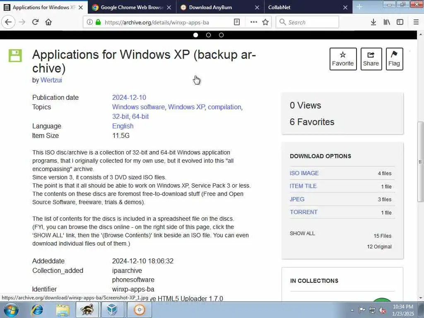Close the Applications for Windows XP tab
Image resolution: width=424 pixels, height=318 pixels.
(81, 7)
